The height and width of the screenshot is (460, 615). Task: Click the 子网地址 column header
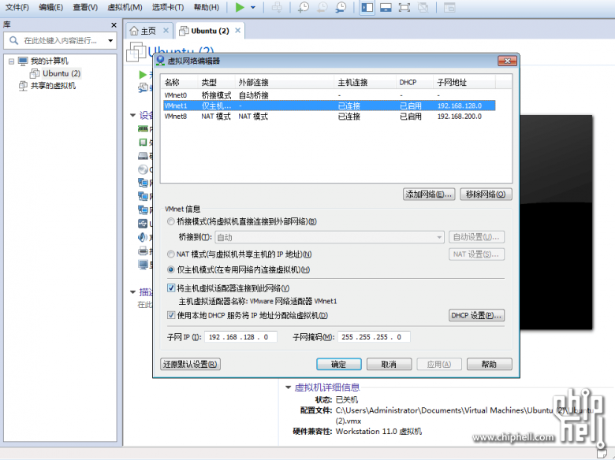click(464, 82)
